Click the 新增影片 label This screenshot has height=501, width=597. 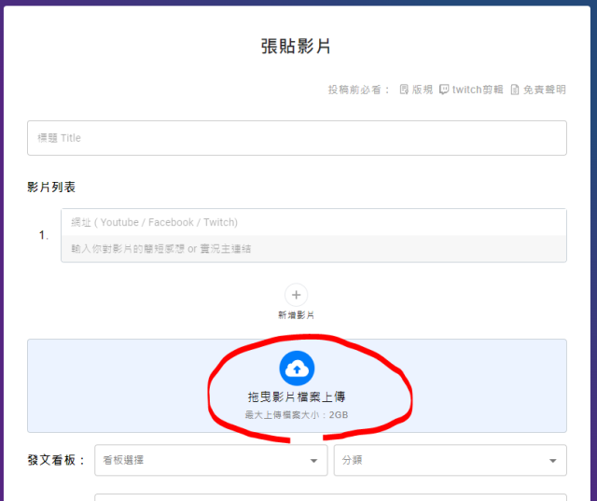[x=296, y=315]
